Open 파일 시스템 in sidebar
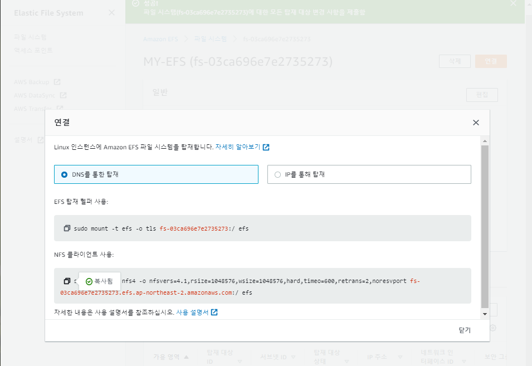This screenshot has height=366, width=532. click(x=30, y=37)
